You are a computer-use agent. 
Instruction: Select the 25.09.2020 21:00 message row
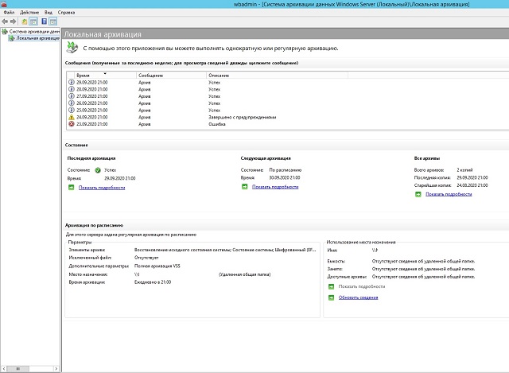[287, 111]
